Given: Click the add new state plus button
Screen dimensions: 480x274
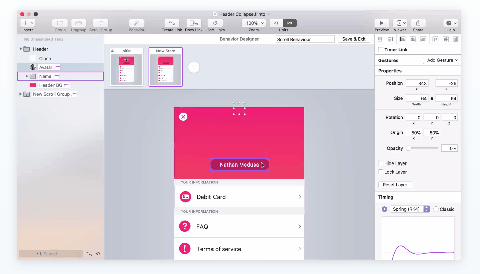Looking at the screenshot, I should [194, 67].
